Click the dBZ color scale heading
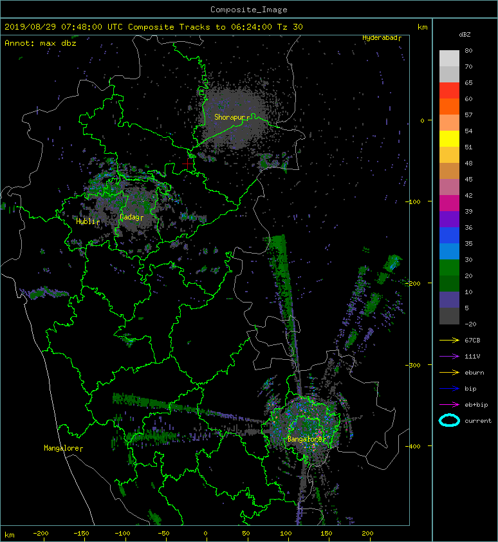This screenshot has width=498, height=542. pos(465,35)
